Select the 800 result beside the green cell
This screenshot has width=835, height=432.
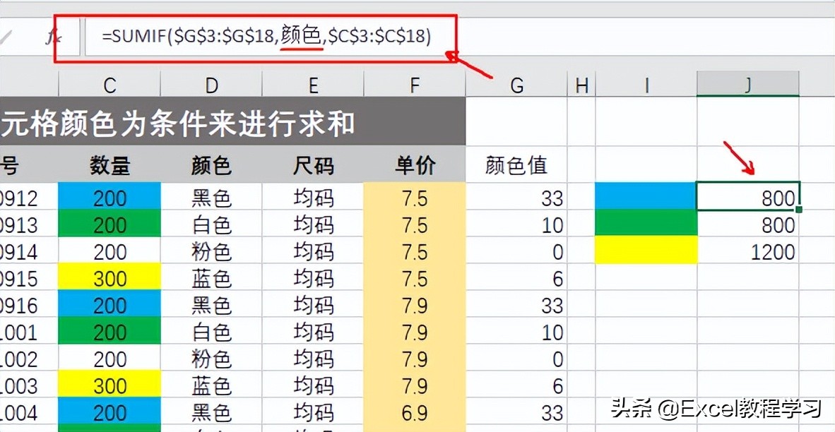coord(748,224)
